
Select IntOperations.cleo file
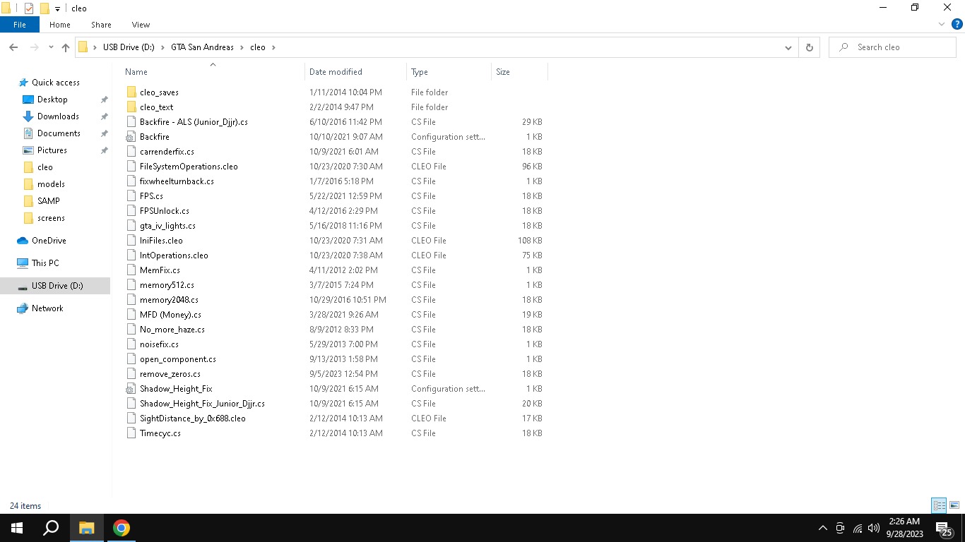coord(174,255)
